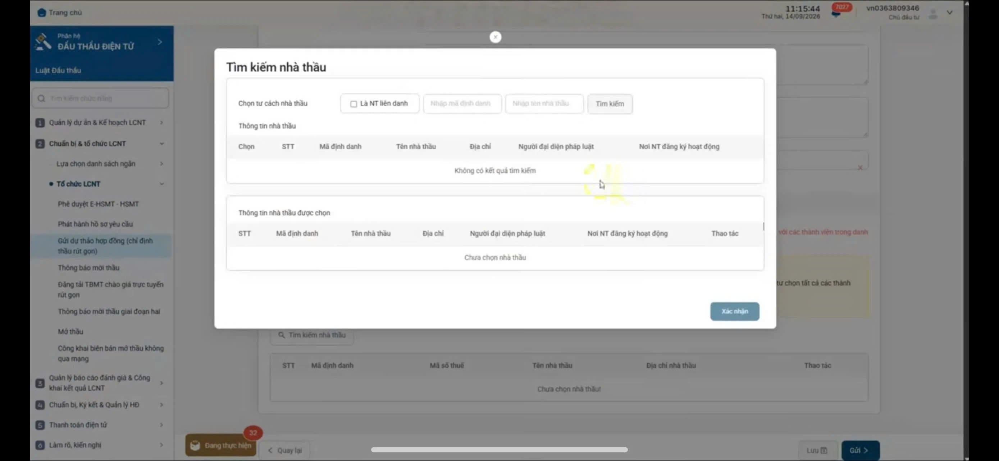Open Công khai biên bản mở thầu không qua mạng

110,353
